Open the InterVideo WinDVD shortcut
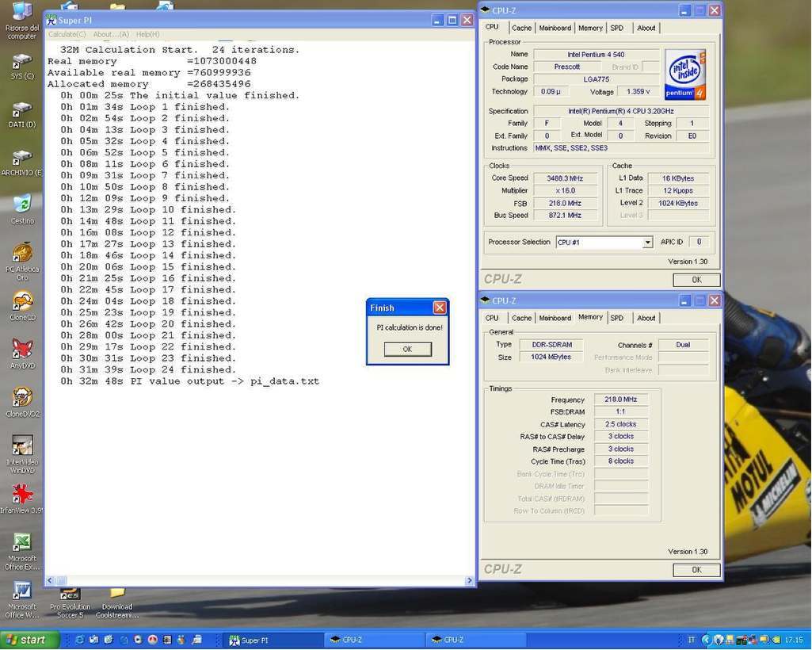The width and height of the screenshot is (812, 650). [x=21, y=445]
